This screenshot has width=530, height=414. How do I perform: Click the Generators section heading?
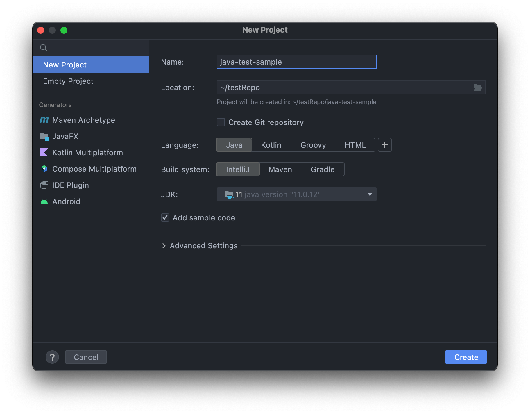(x=55, y=105)
